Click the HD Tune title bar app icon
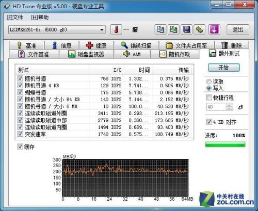 (x=7, y=6)
